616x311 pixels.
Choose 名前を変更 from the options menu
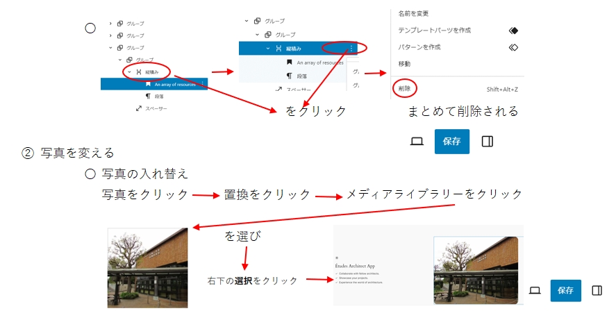(413, 13)
